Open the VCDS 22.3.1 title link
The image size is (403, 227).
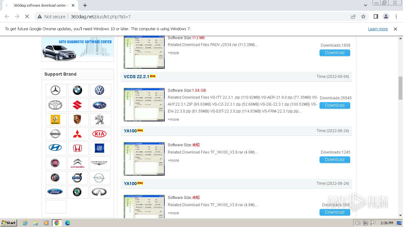coord(136,77)
